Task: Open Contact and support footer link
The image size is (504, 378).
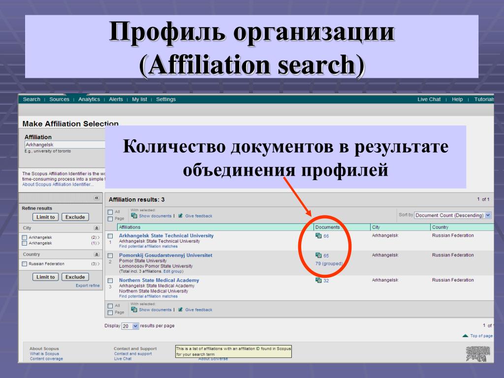Action: click(133, 353)
